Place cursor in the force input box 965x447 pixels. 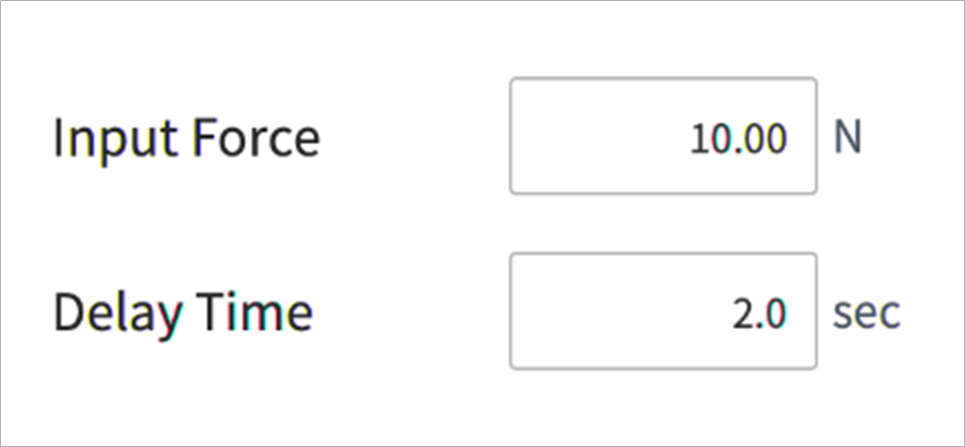coord(663,136)
